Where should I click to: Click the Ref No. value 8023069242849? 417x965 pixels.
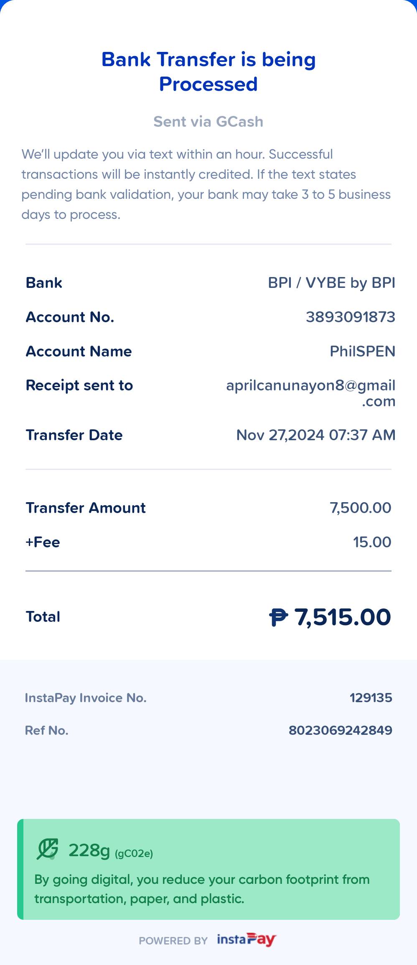pos(341,730)
